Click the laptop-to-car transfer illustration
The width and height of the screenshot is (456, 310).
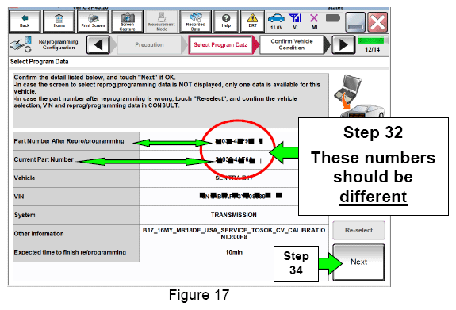click(358, 95)
